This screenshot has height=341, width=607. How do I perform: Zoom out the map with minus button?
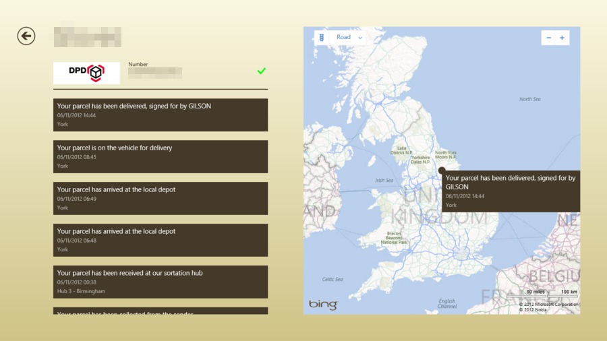(x=548, y=38)
